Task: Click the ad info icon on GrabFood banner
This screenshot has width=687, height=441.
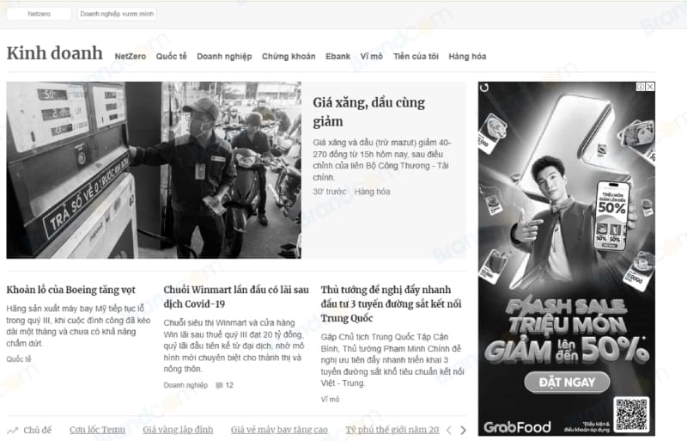Action: click(x=640, y=87)
